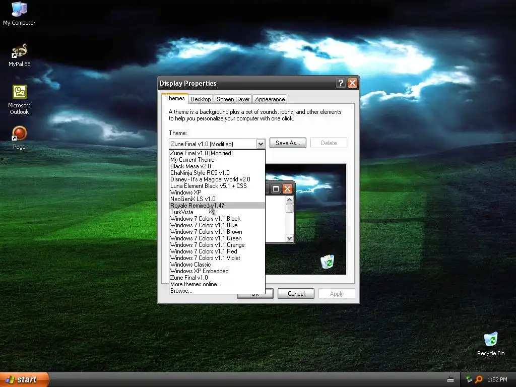516x387 pixels.
Task: Choose the 'TurkVista' theme
Action: (x=217, y=212)
